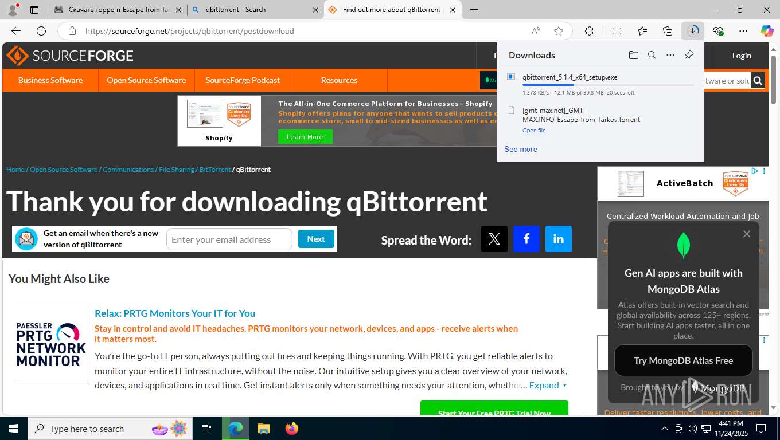Open a new browser tab
Viewport: 780px width, 440px height.
[x=474, y=10]
